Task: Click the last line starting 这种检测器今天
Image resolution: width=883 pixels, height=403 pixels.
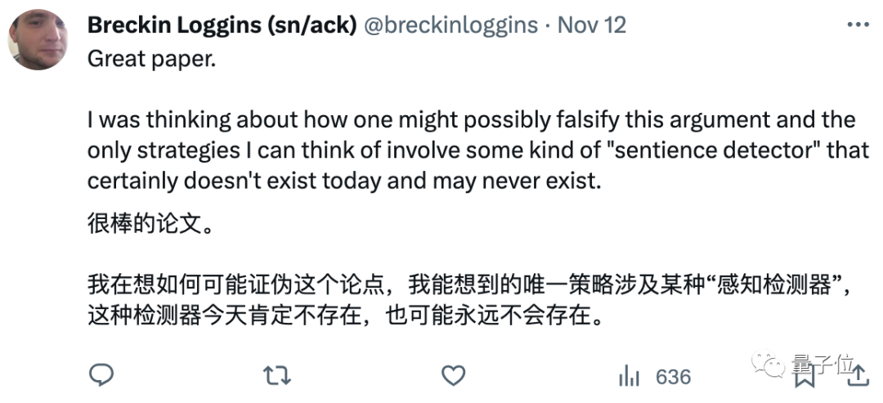Action: pos(346,315)
